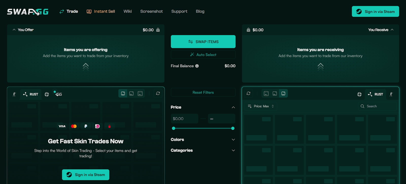Select the Team Fortress 2 icon in site inventory

coord(359,94)
